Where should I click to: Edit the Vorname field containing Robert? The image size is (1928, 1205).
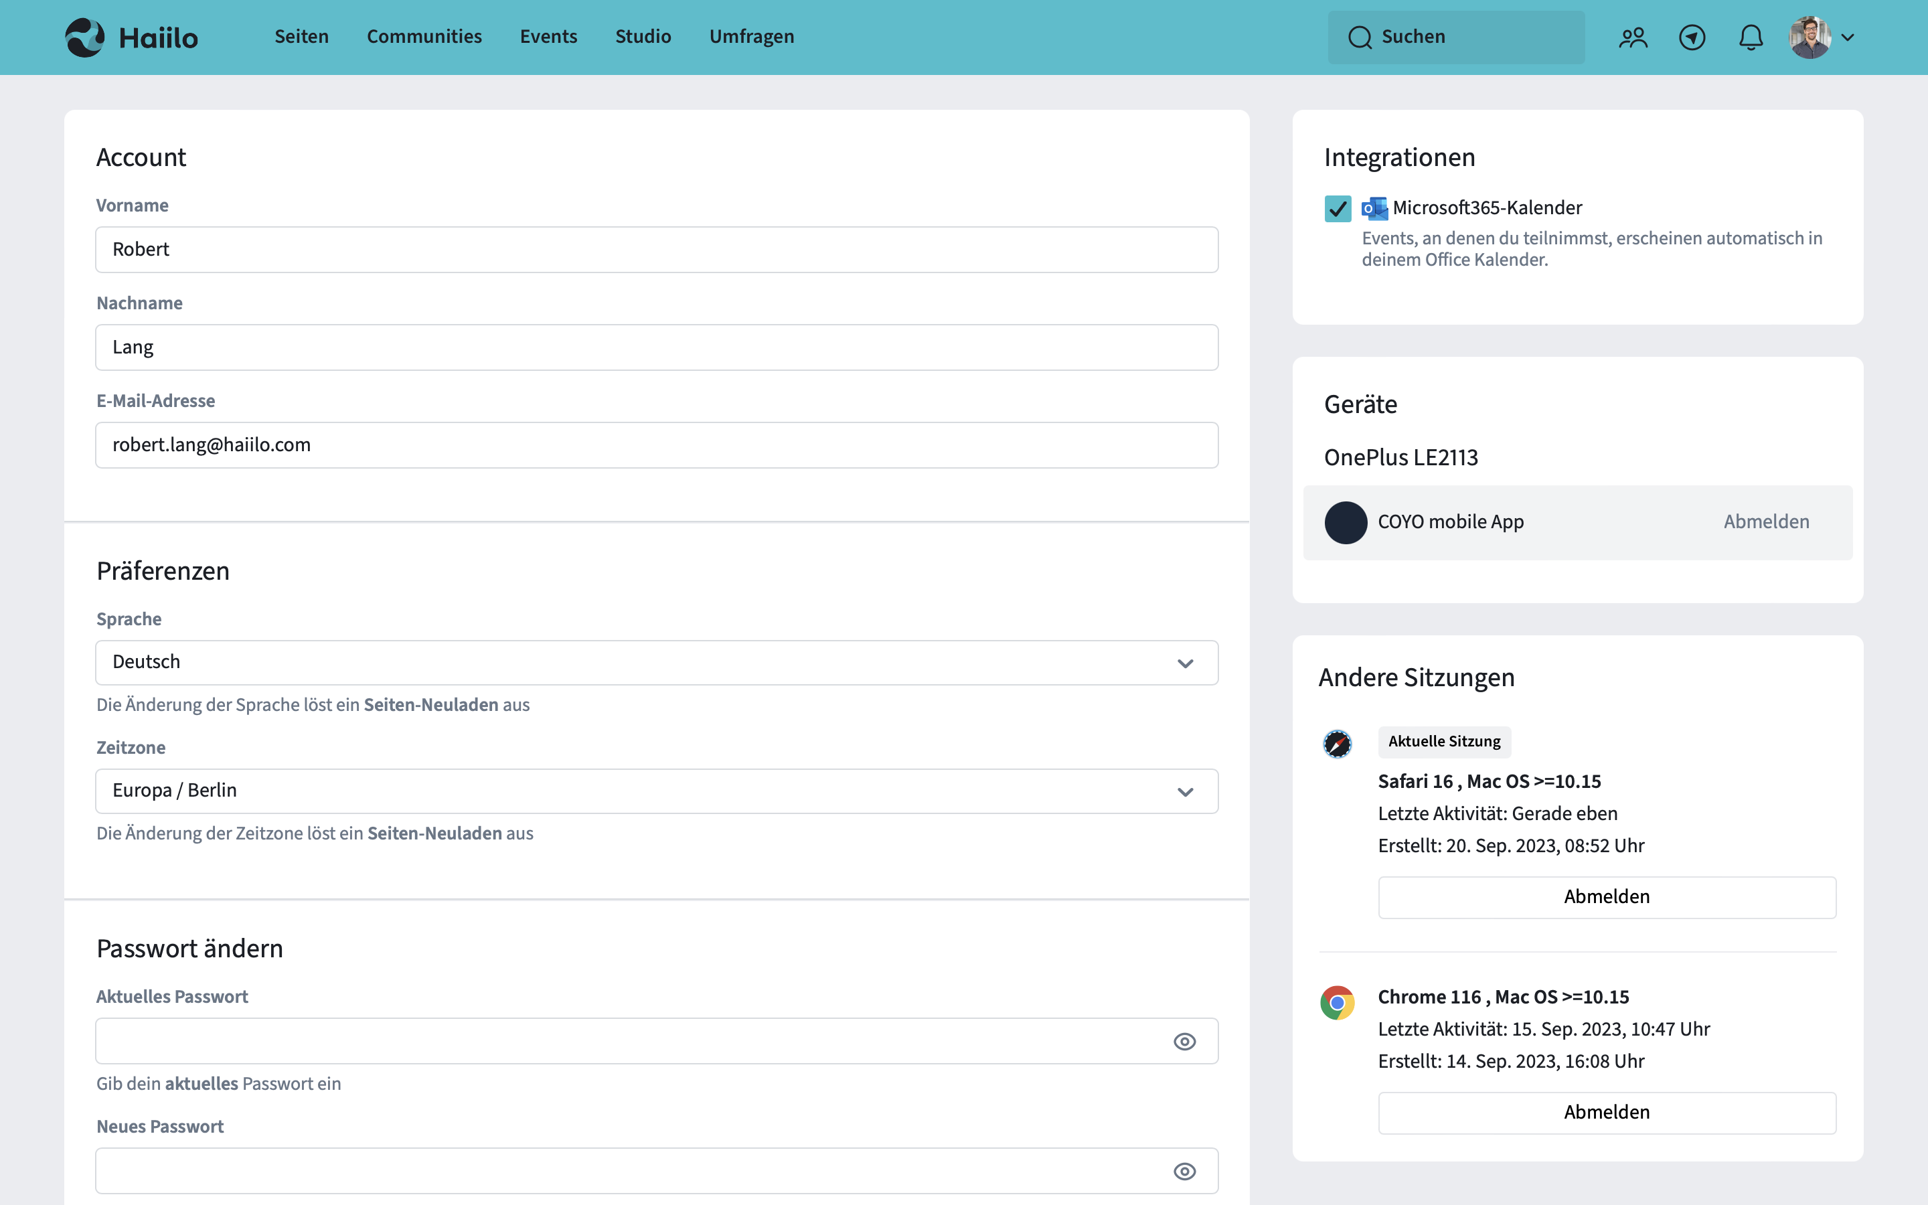click(657, 250)
